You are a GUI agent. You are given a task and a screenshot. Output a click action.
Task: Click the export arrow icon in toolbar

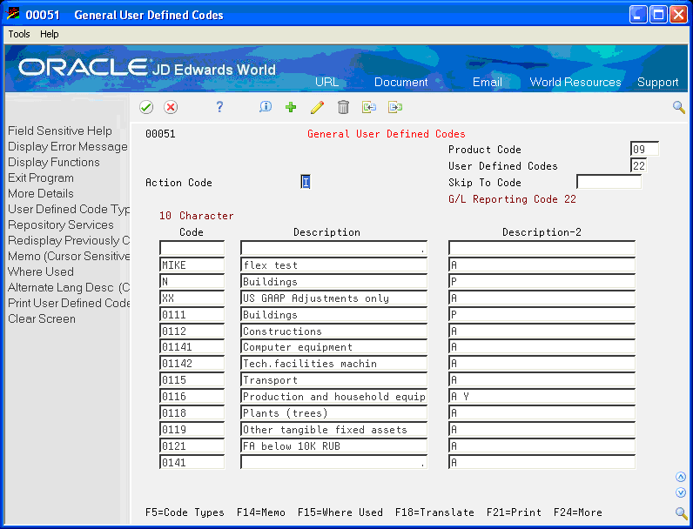(395, 107)
